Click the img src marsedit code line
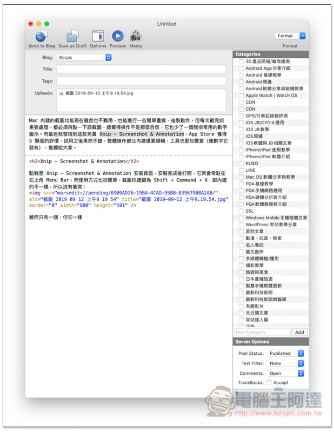The height and width of the screenshot is (432, 334). tap(124, 193)
